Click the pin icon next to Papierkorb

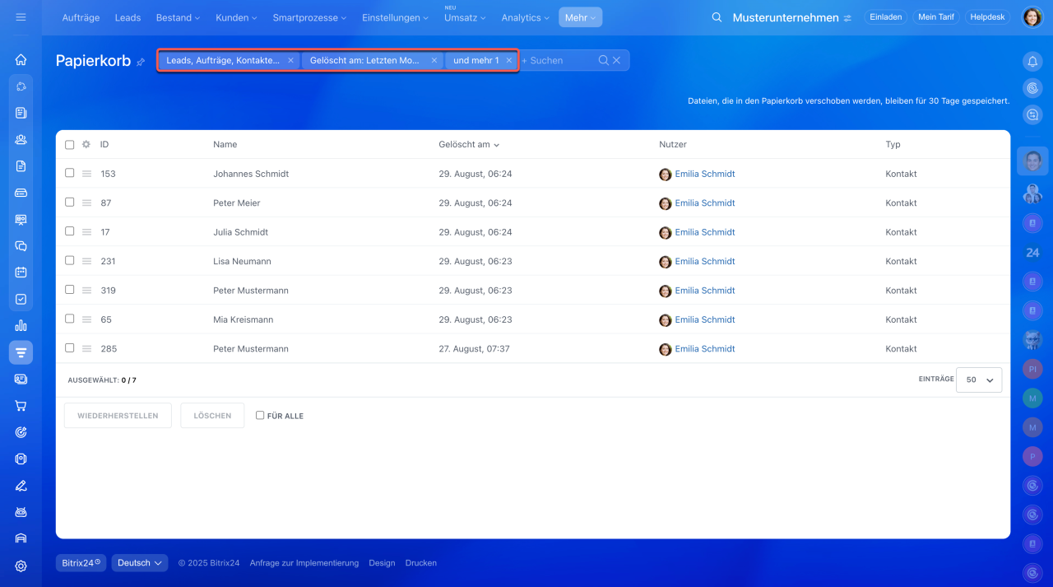tap(141, 62)
